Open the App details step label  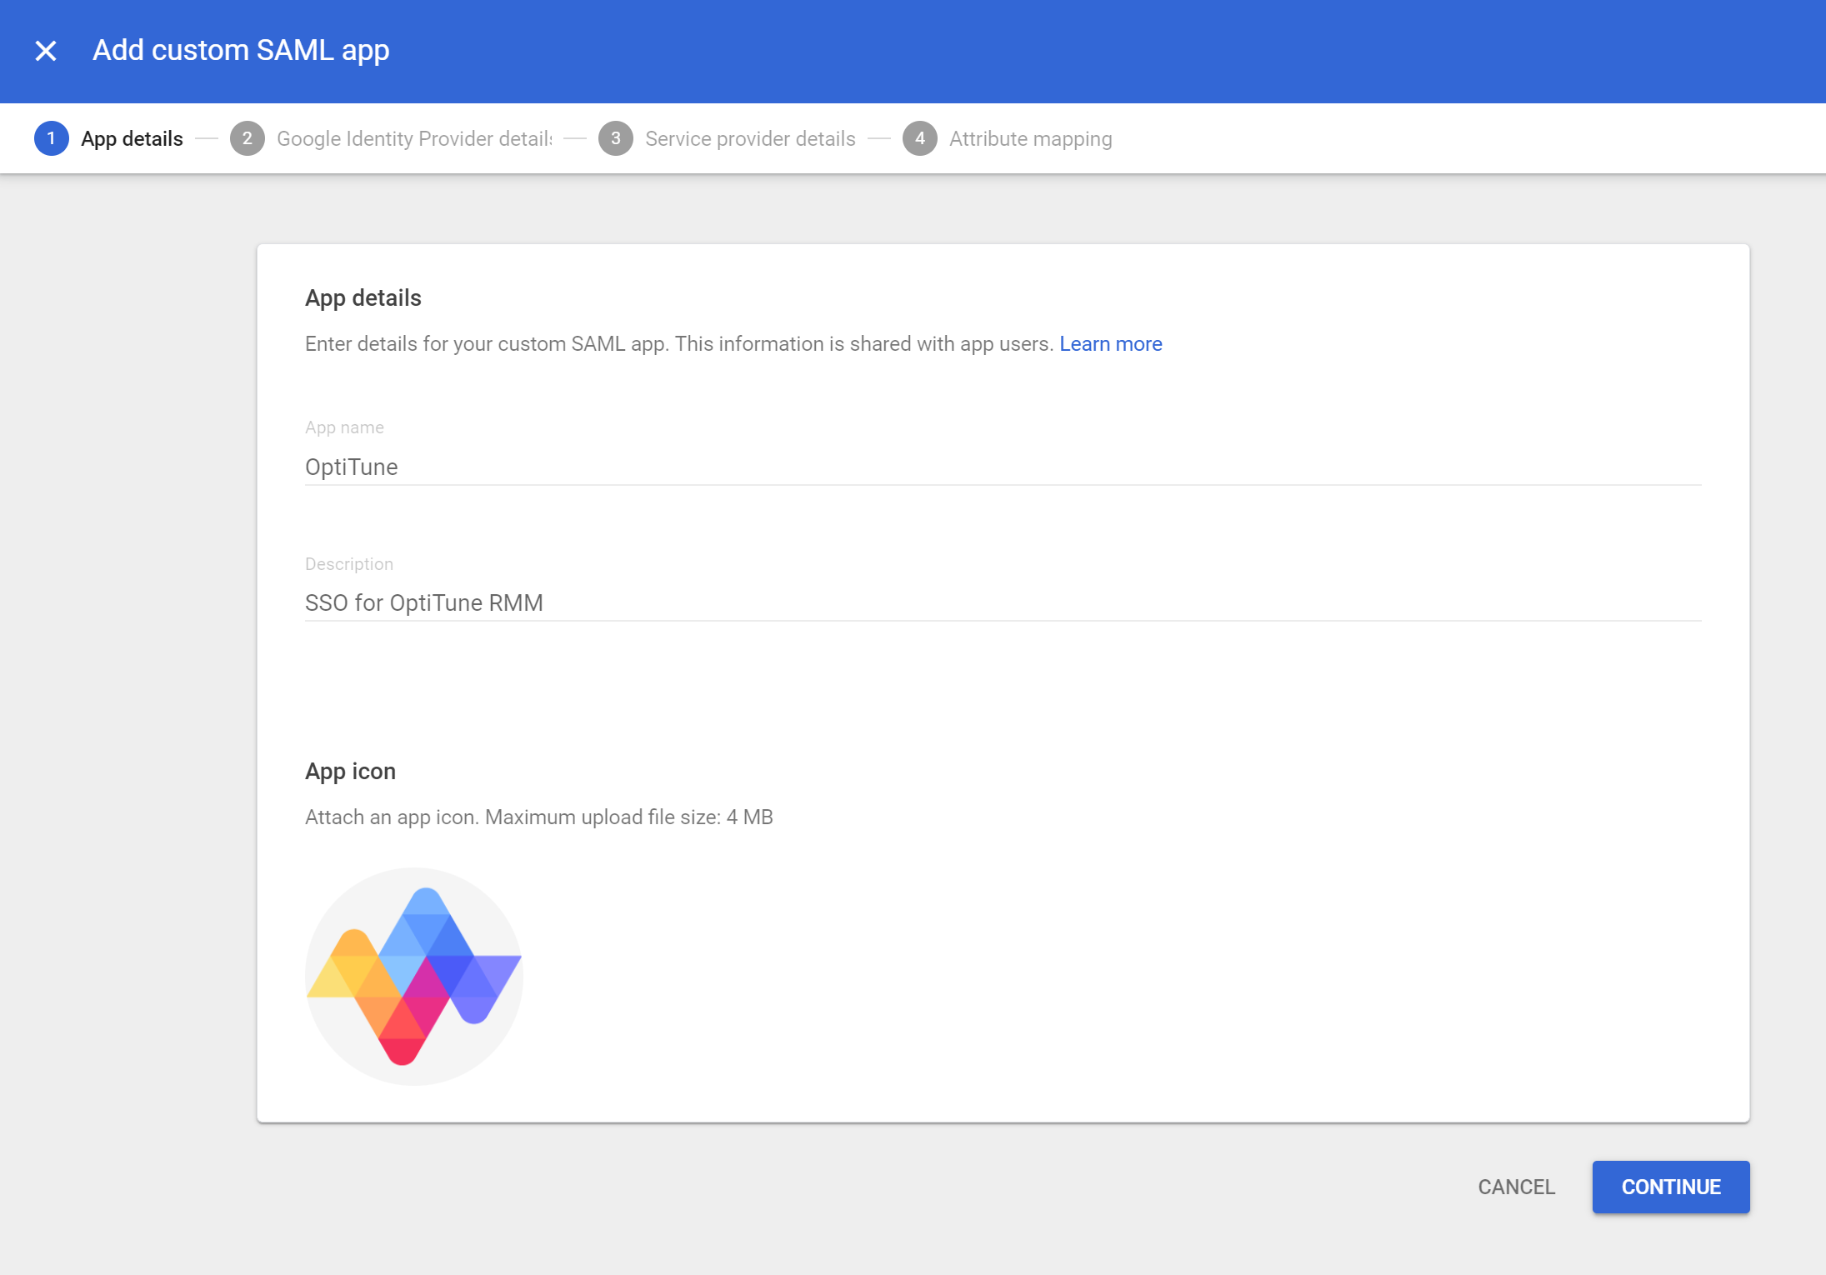(132, 139)
